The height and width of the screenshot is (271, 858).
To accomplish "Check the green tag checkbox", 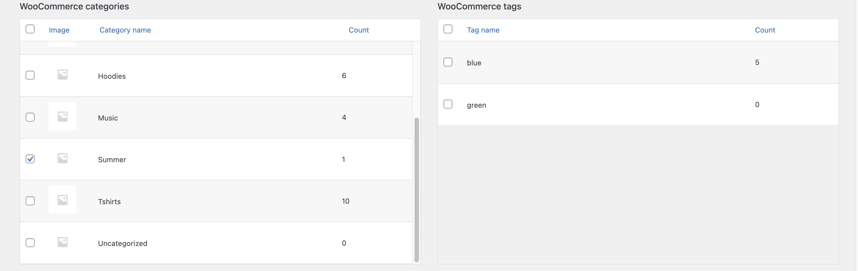I will 448,104.
